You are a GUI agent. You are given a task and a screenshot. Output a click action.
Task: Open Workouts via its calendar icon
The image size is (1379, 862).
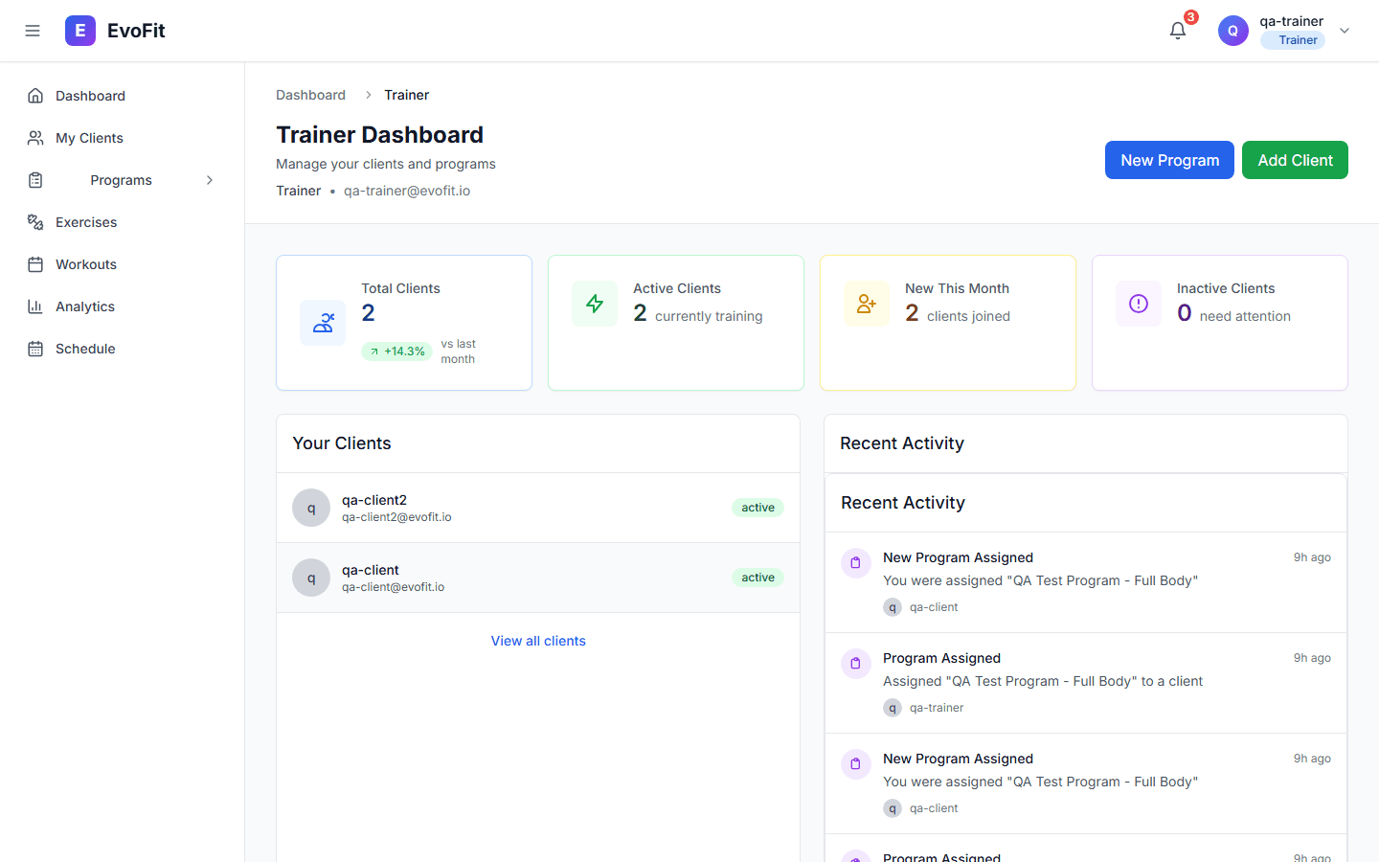(34, 263)
